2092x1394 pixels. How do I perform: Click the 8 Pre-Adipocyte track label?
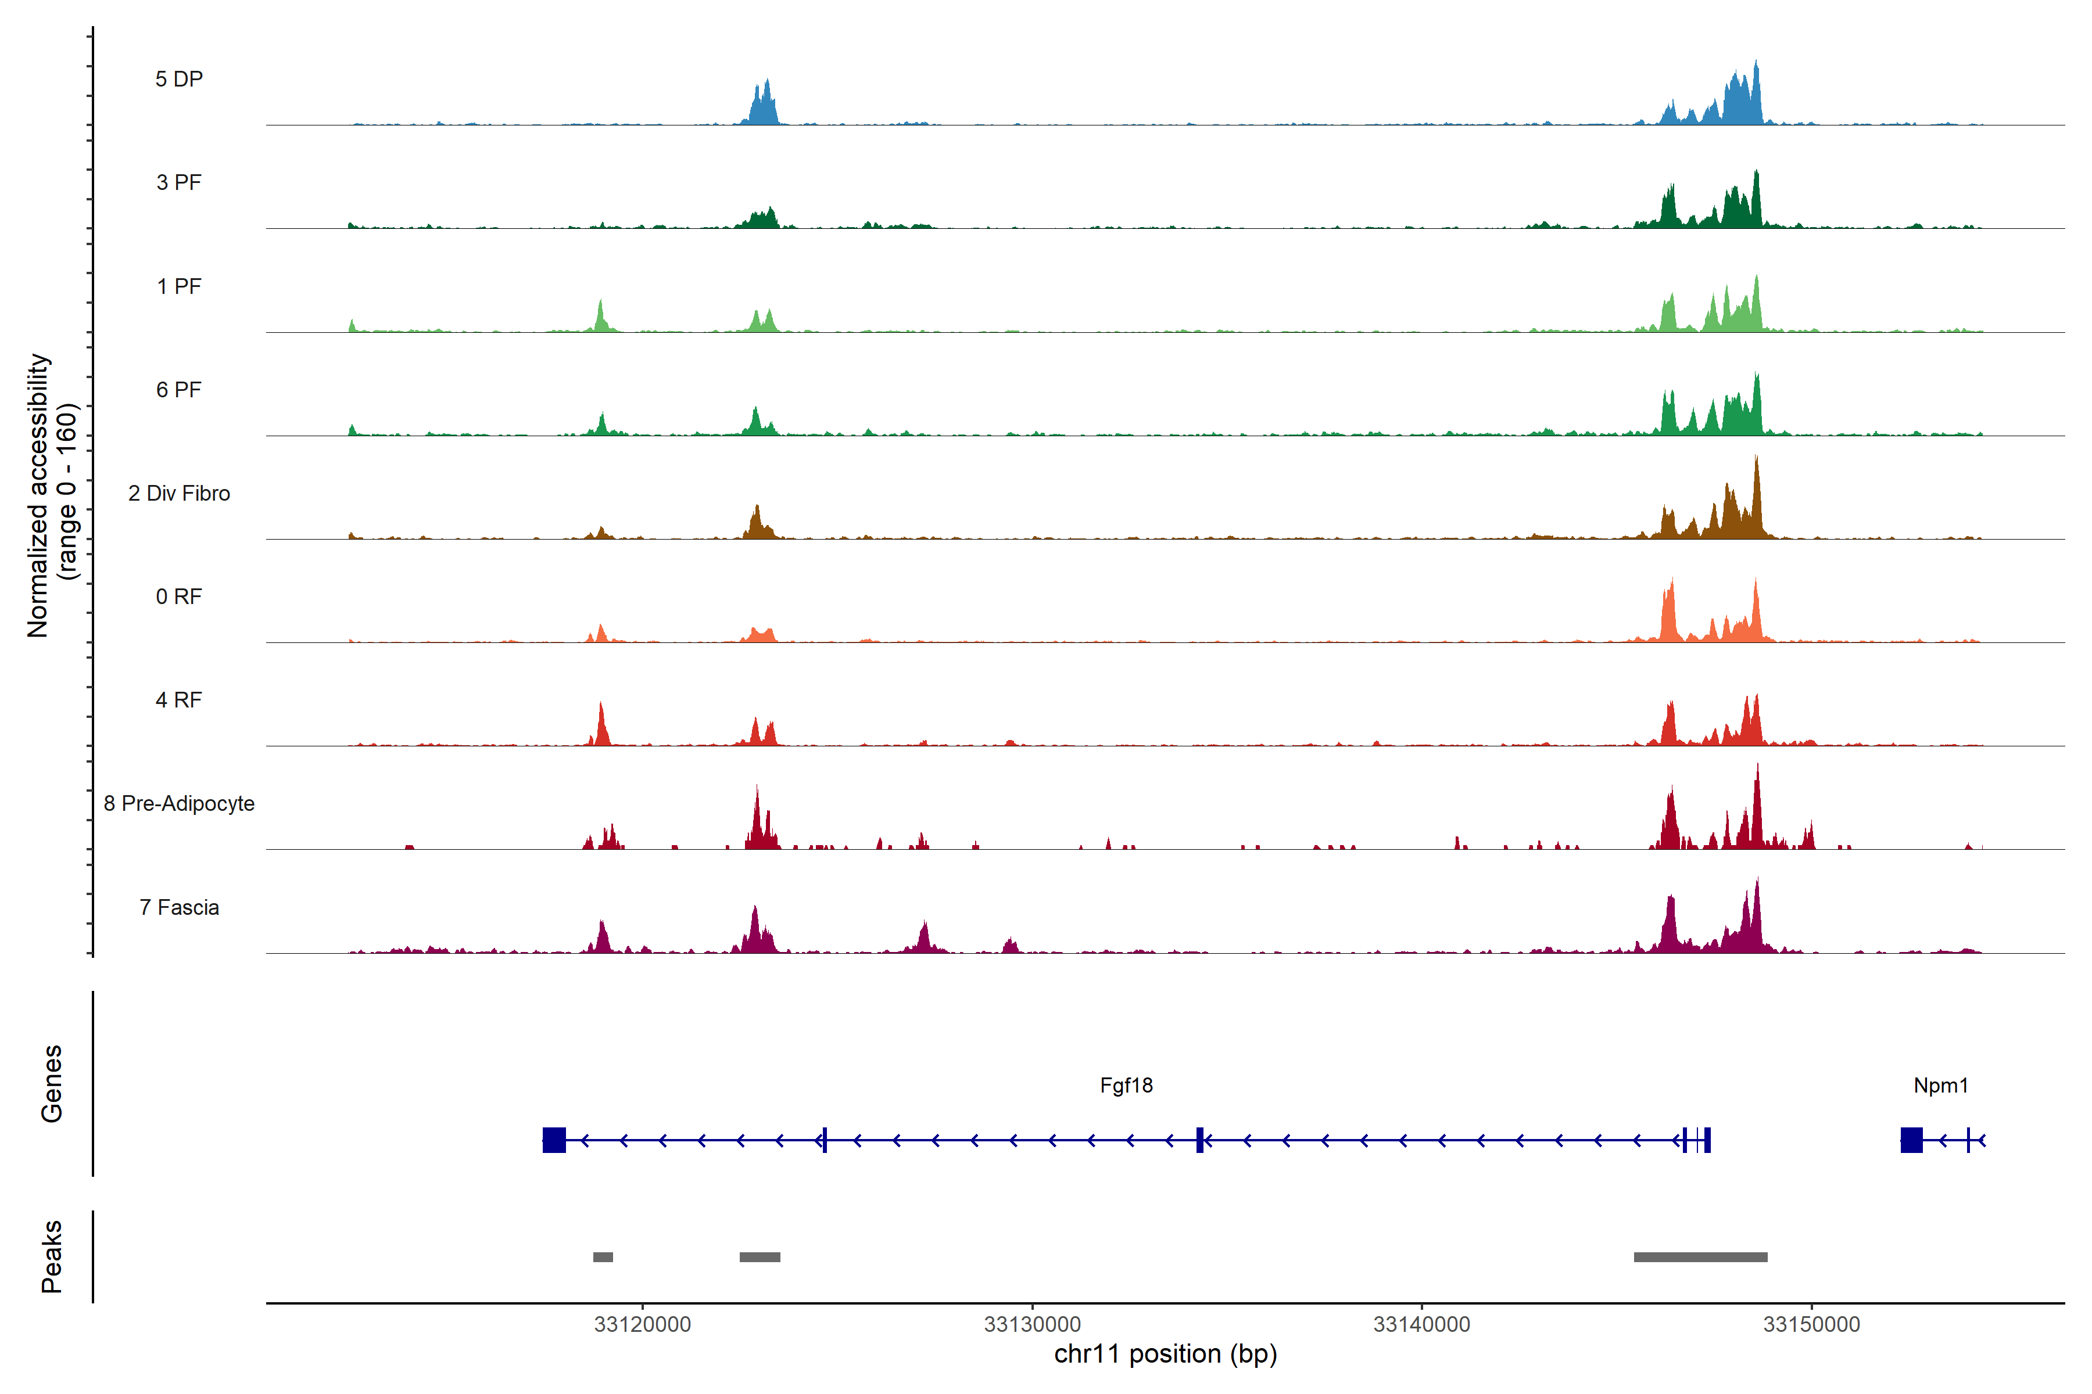(179, 804)
